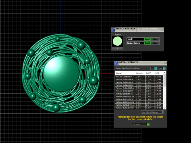Click PASS indicator for Naked Edges
The image size is (191, 143).
[148, 43]
